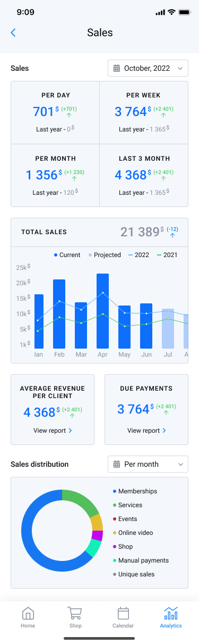The height and width of the screenshot is (644, 199).
Task: Click the April bar in the sales chart
Action: click(103, 311)
